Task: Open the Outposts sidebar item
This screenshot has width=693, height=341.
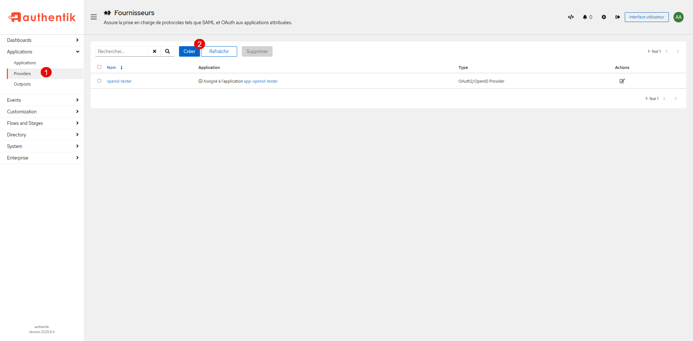Action: (22, 84)
